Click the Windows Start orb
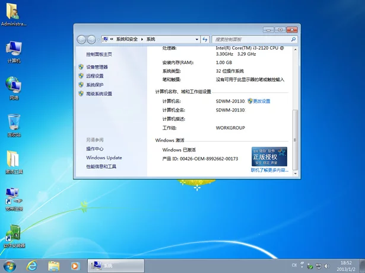The width and height of the screenshot is (365, 273). click(x=9, y=266)
